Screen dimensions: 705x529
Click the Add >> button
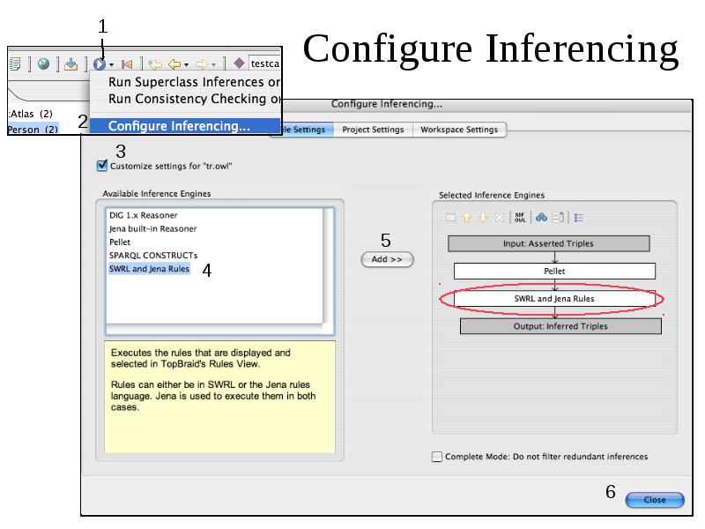(x=387, y=259)
